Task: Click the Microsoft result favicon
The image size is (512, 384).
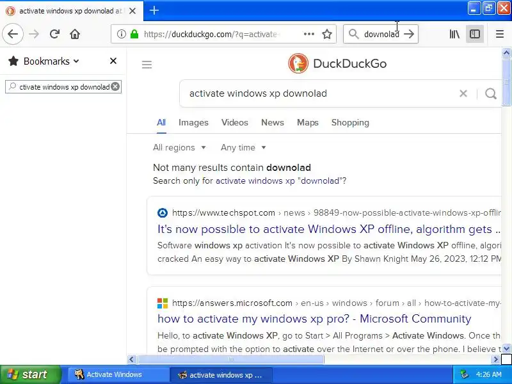Action: pos(163,303)
